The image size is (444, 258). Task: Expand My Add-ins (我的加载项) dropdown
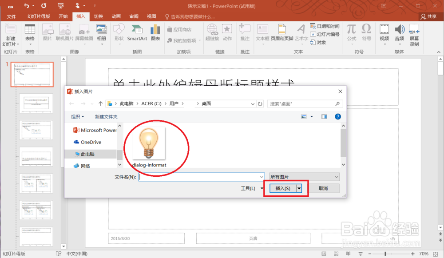pyautogui.click(x=199, y=40)
